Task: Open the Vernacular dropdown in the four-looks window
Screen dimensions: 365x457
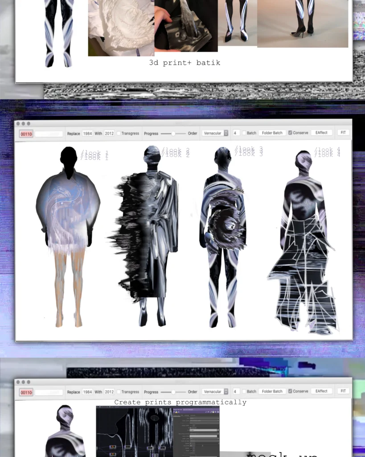Action: (x=215, y=133)
